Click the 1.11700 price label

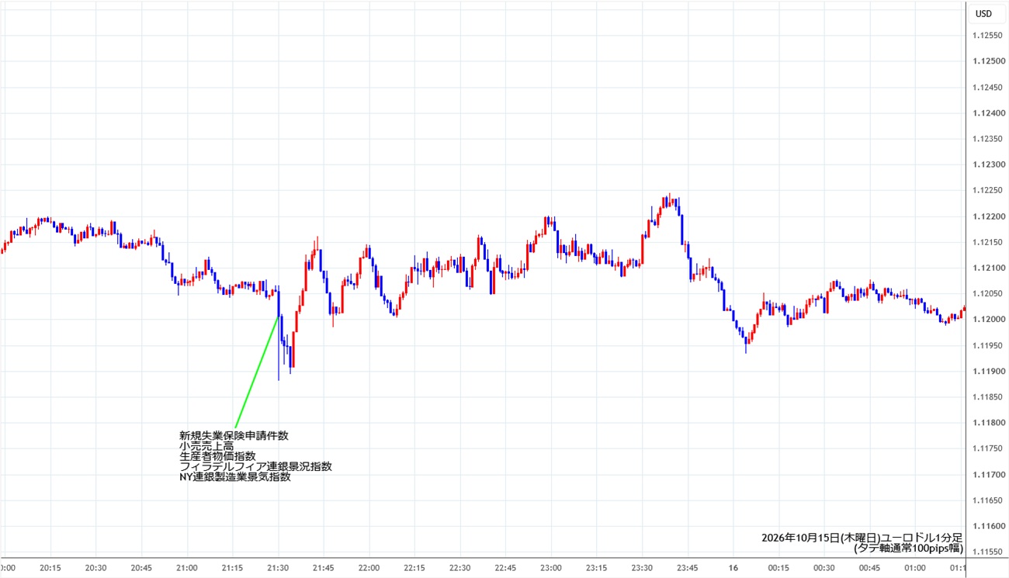click(987, 475)
